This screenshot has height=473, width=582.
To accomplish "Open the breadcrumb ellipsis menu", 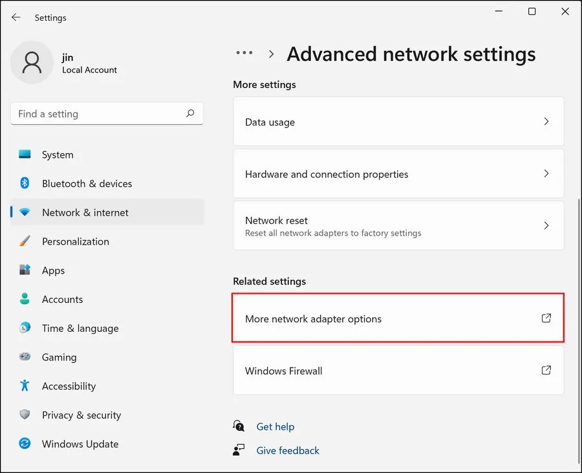I will pyautogui.click(x=244, y=54).
